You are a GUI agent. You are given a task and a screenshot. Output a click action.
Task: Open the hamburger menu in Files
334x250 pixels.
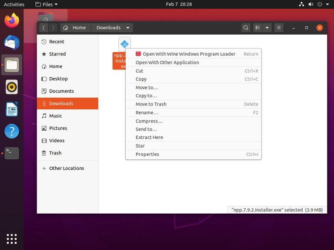point(279,28)
